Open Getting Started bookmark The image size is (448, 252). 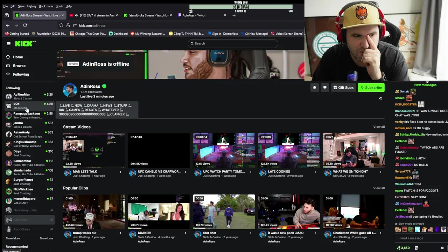tap(17, 34)
